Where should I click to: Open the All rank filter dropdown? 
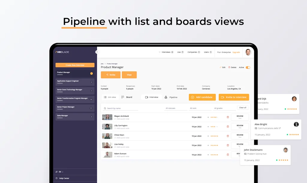200,108
